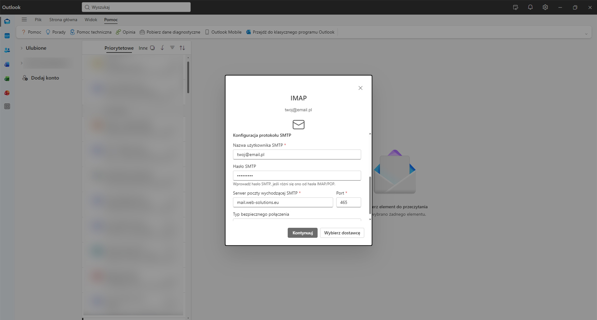Expand the Ulubione folder group
The image size is (597, 320).
tap(21, 48)
